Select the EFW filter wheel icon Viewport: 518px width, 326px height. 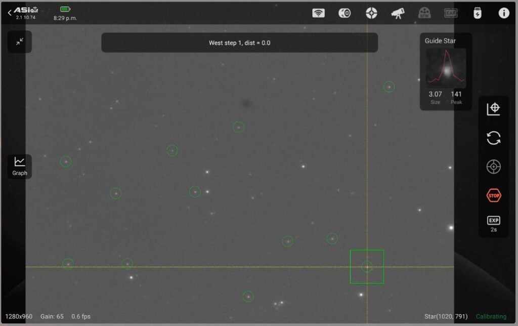tap(424, 13)
